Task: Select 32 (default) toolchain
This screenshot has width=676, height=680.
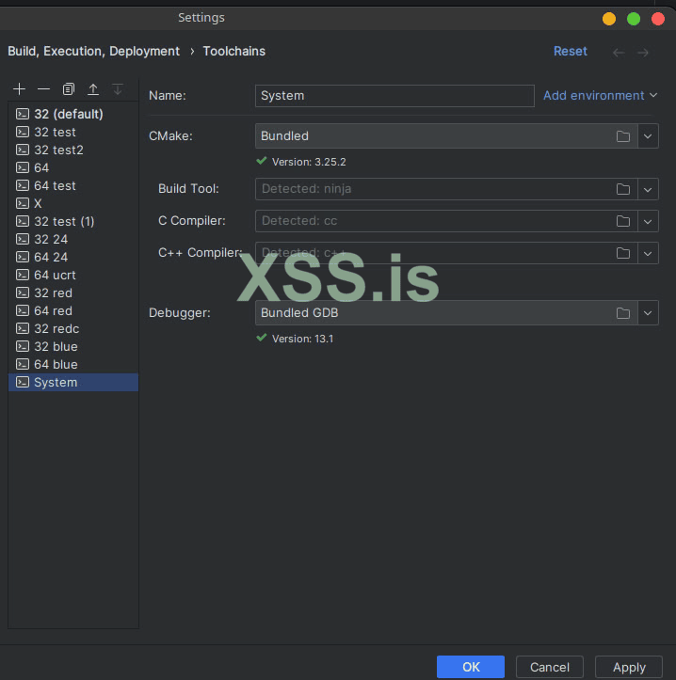Action: click(73, 114)
